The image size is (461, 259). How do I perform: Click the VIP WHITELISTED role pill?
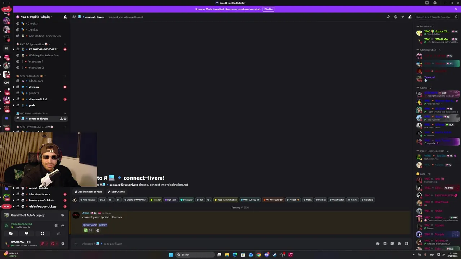point(273,200)
